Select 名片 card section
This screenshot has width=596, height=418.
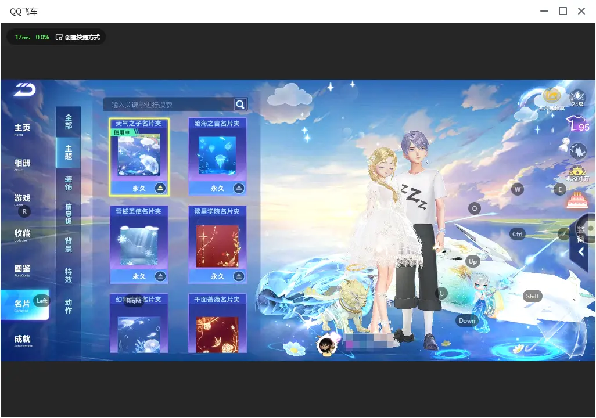25,305
